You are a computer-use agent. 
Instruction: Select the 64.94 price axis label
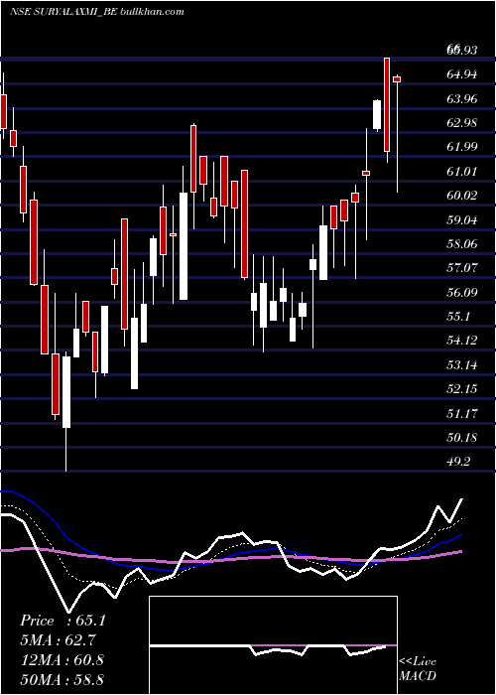[x=463, y=74]
